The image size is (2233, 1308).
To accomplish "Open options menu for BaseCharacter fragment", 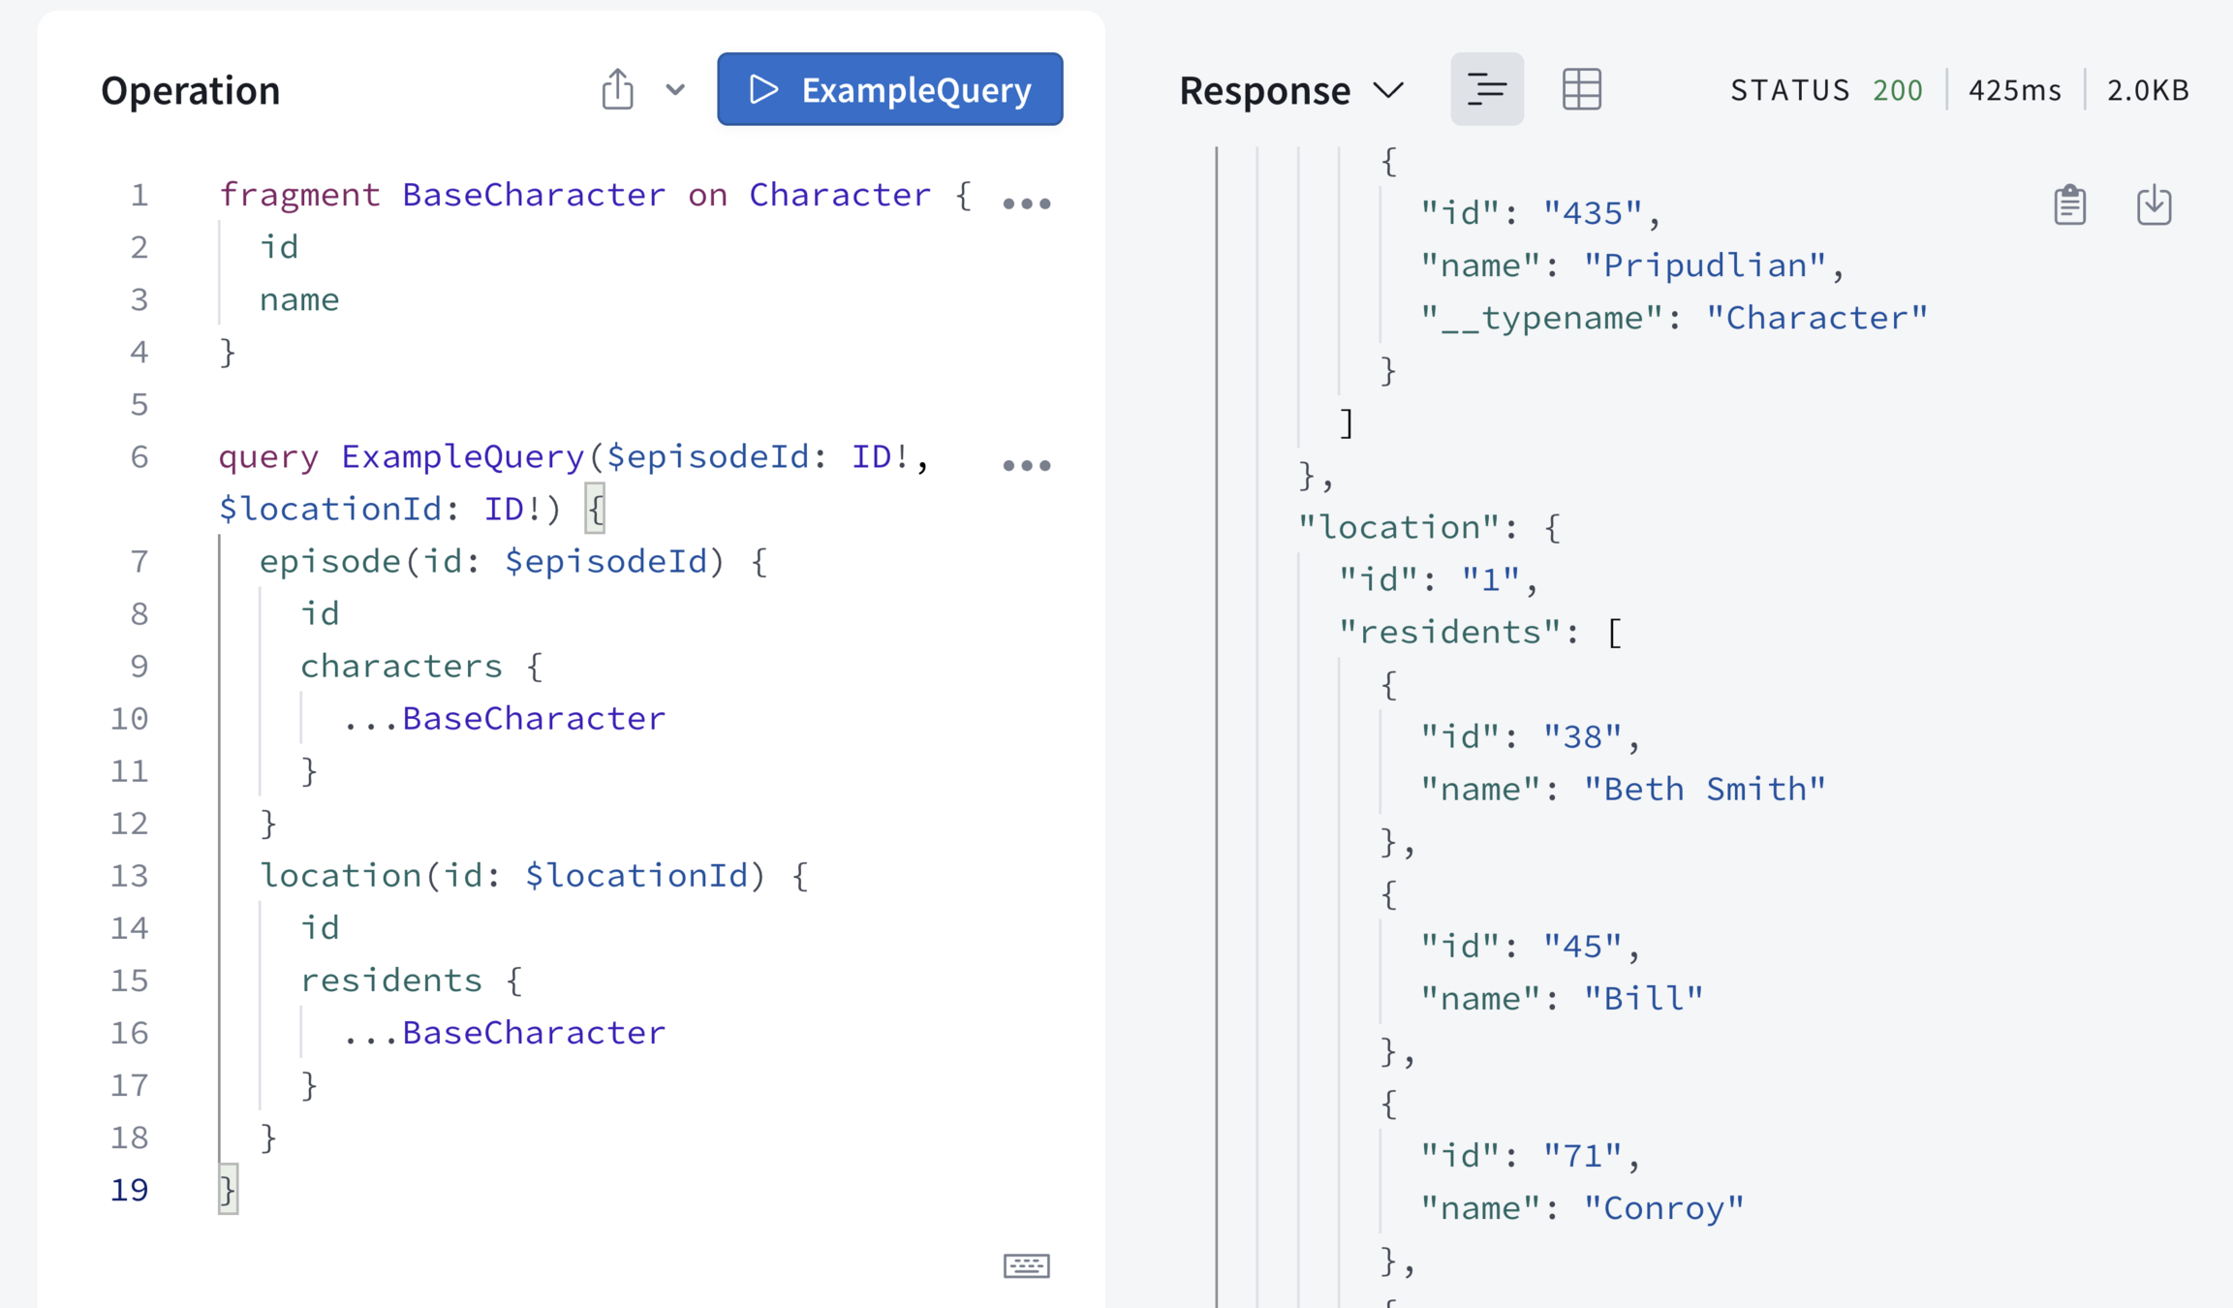I will 1026,203.
